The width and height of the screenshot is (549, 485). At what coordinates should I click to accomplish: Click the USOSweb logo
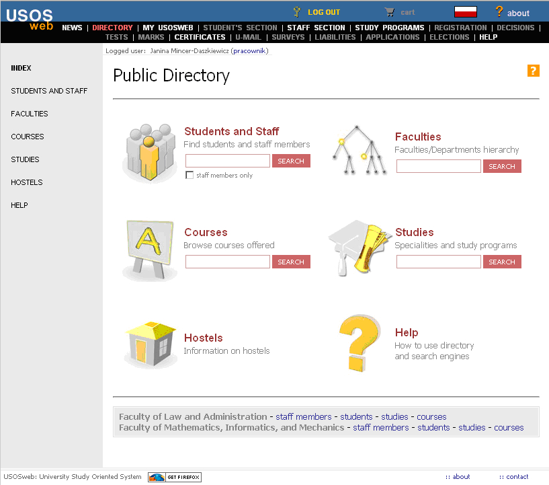pos(30,19)
